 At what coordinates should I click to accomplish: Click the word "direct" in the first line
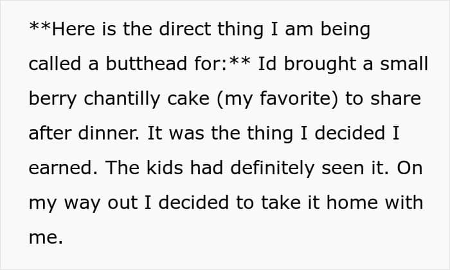[185, 29]
